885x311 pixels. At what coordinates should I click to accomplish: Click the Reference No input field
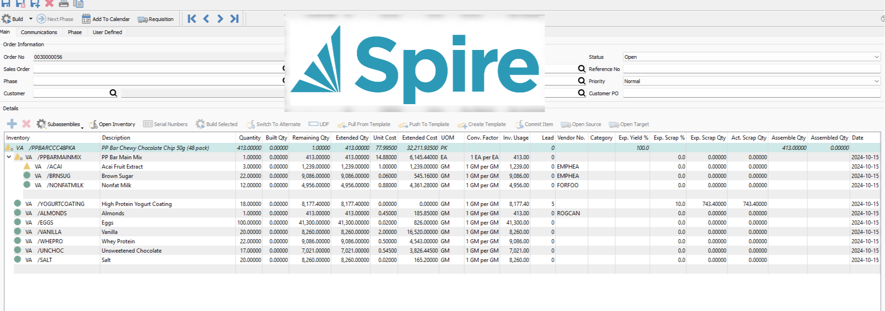(752, 69)
